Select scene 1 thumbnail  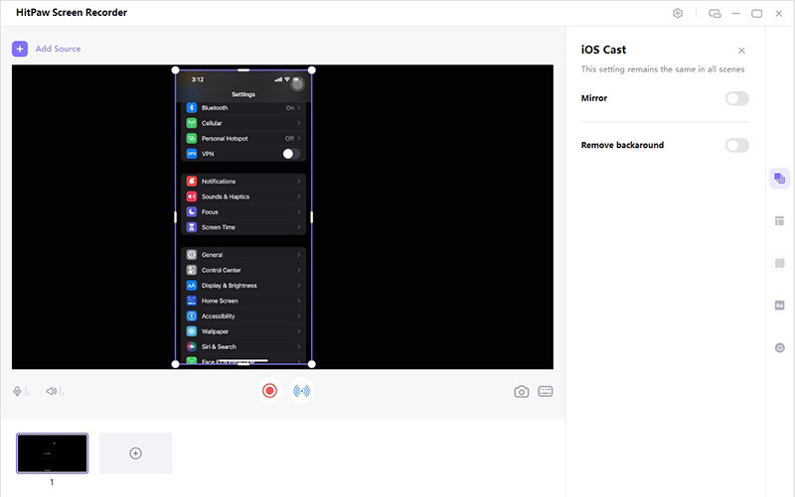(x=53, y=453)
